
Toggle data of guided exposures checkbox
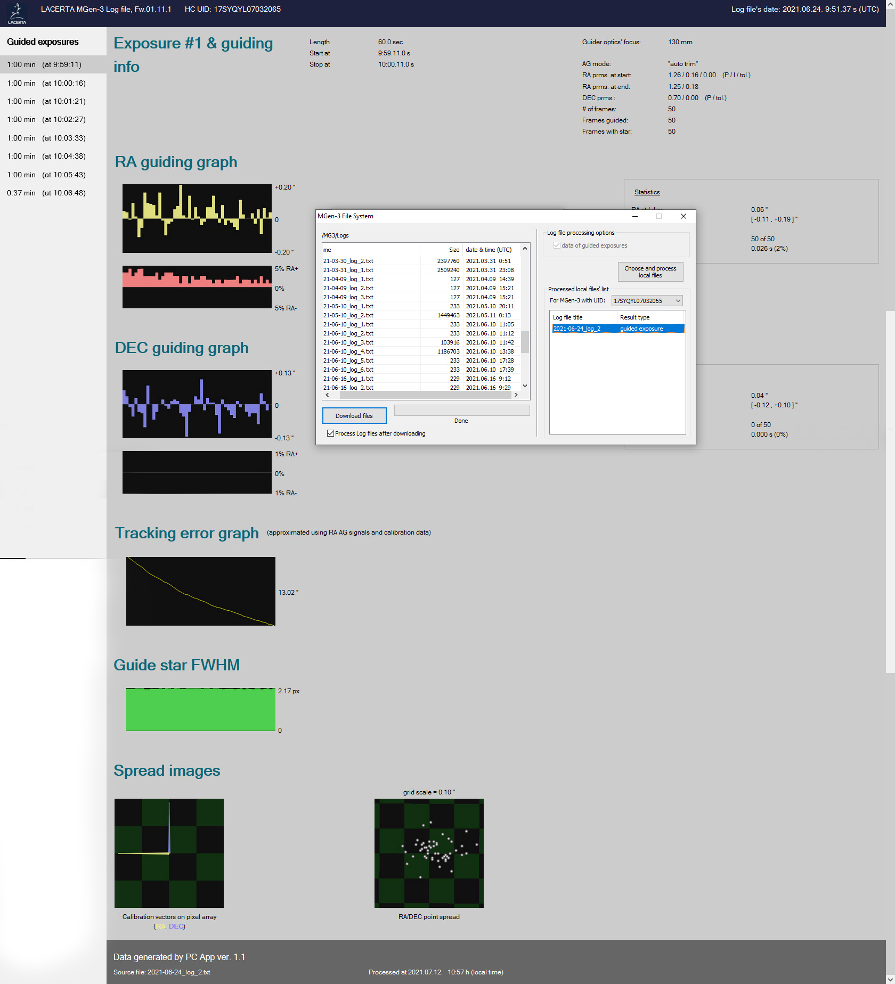(x=557, y=245)
